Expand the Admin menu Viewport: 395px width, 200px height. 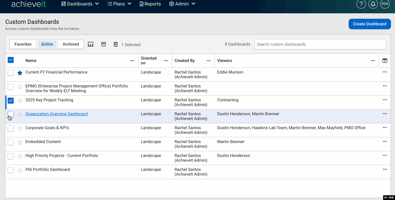(182, 4)
